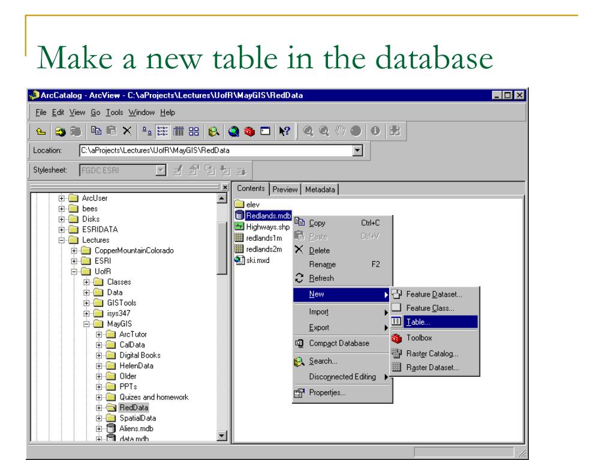The width and height of the screenshot is (614, 460).
Task: Choose Feature Dataset... from the submenu
Action: (x=435, y=294)
